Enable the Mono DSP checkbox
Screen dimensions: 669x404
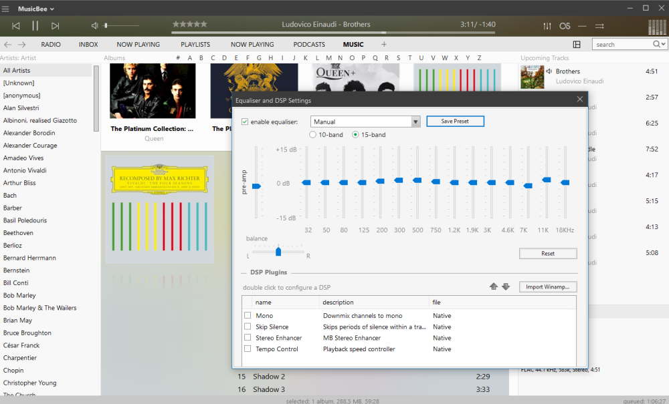click(x=248, y=315)
